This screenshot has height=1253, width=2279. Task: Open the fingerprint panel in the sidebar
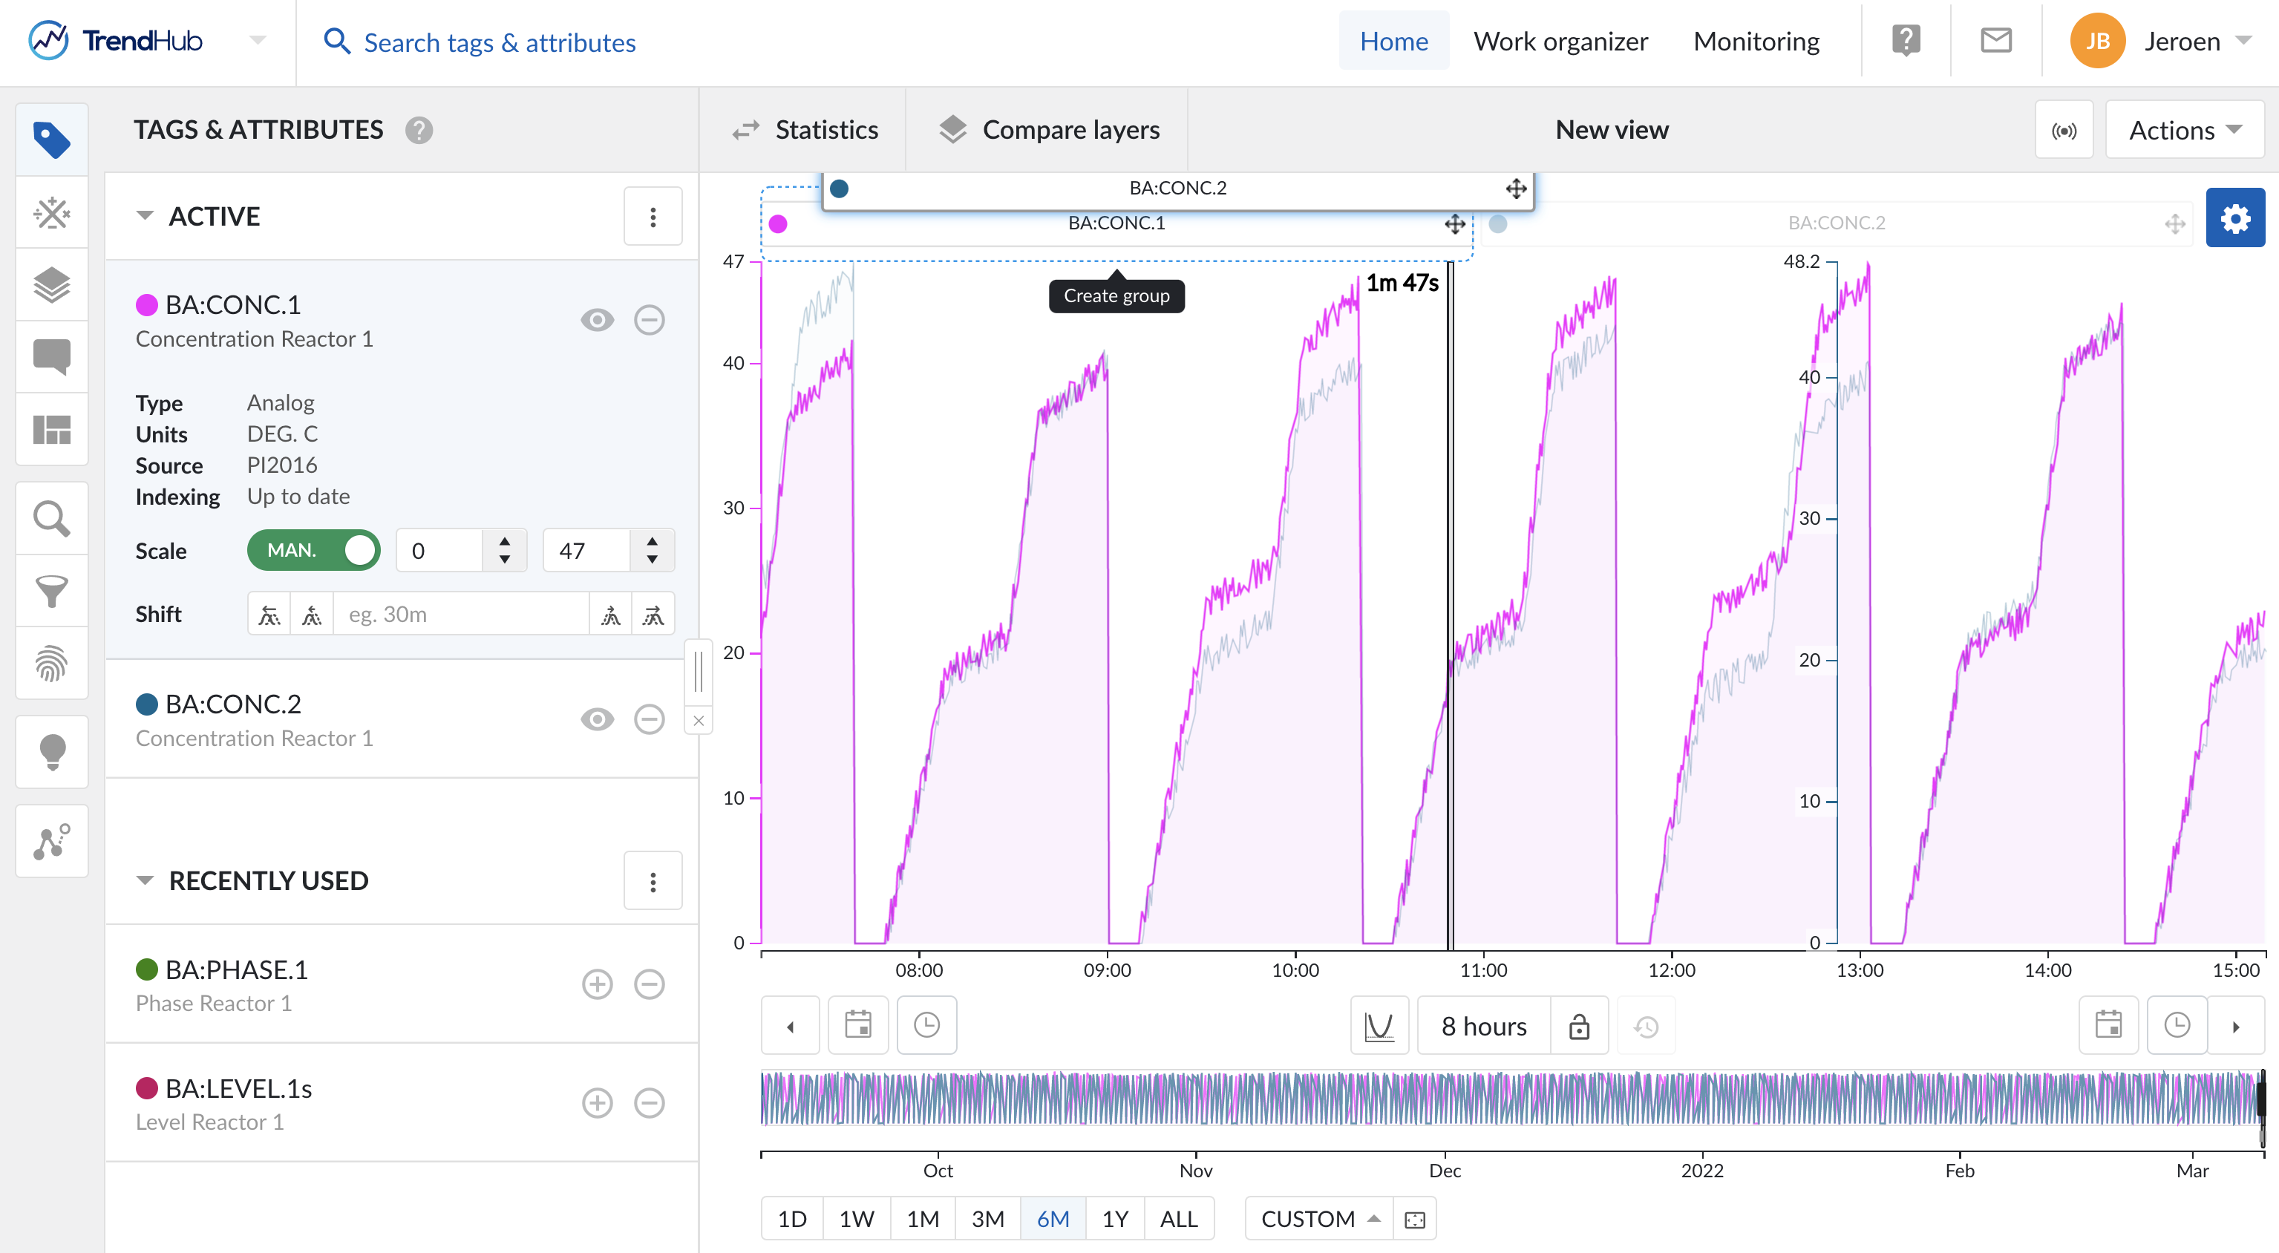pyautogui.click(x=51, y=664)
